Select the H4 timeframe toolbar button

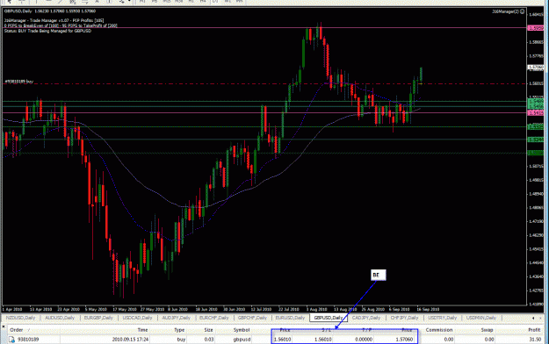(x=203, y=2)
